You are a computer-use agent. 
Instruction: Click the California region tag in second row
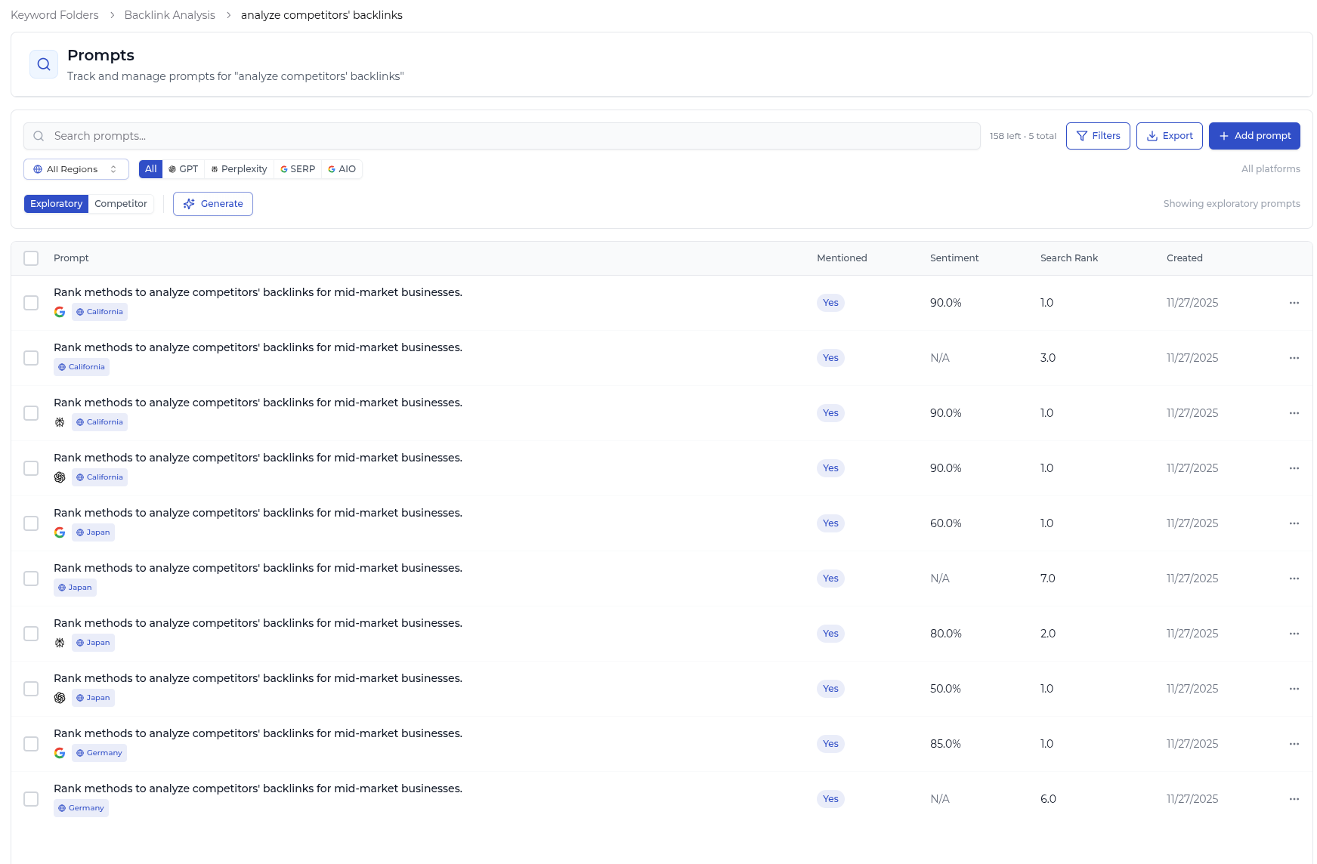82,367
